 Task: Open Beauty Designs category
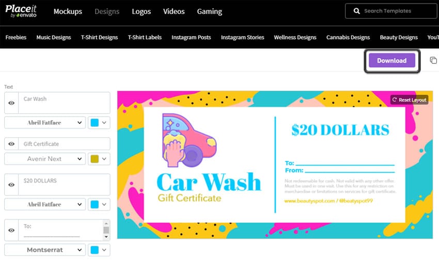[x=399, y=37]
